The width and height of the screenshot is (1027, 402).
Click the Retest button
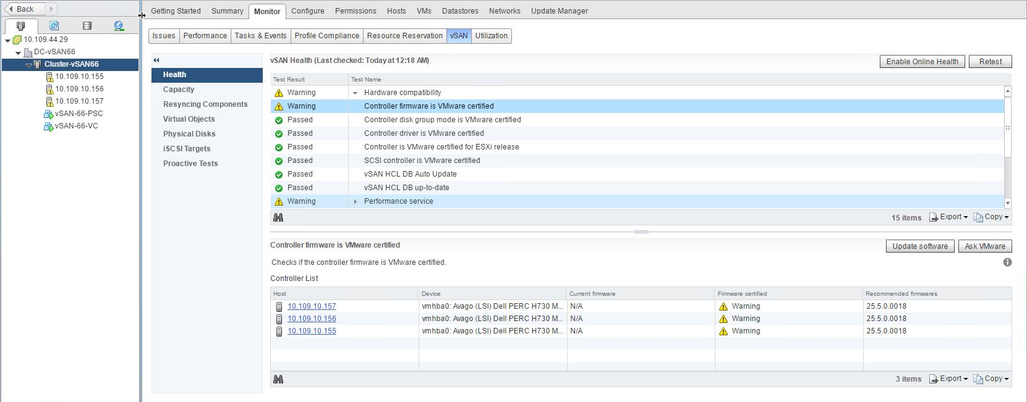(990, 62)
